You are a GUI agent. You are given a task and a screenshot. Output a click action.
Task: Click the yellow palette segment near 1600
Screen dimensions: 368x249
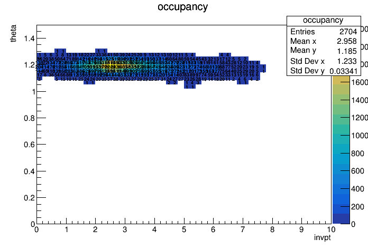[x=341, y=80]
